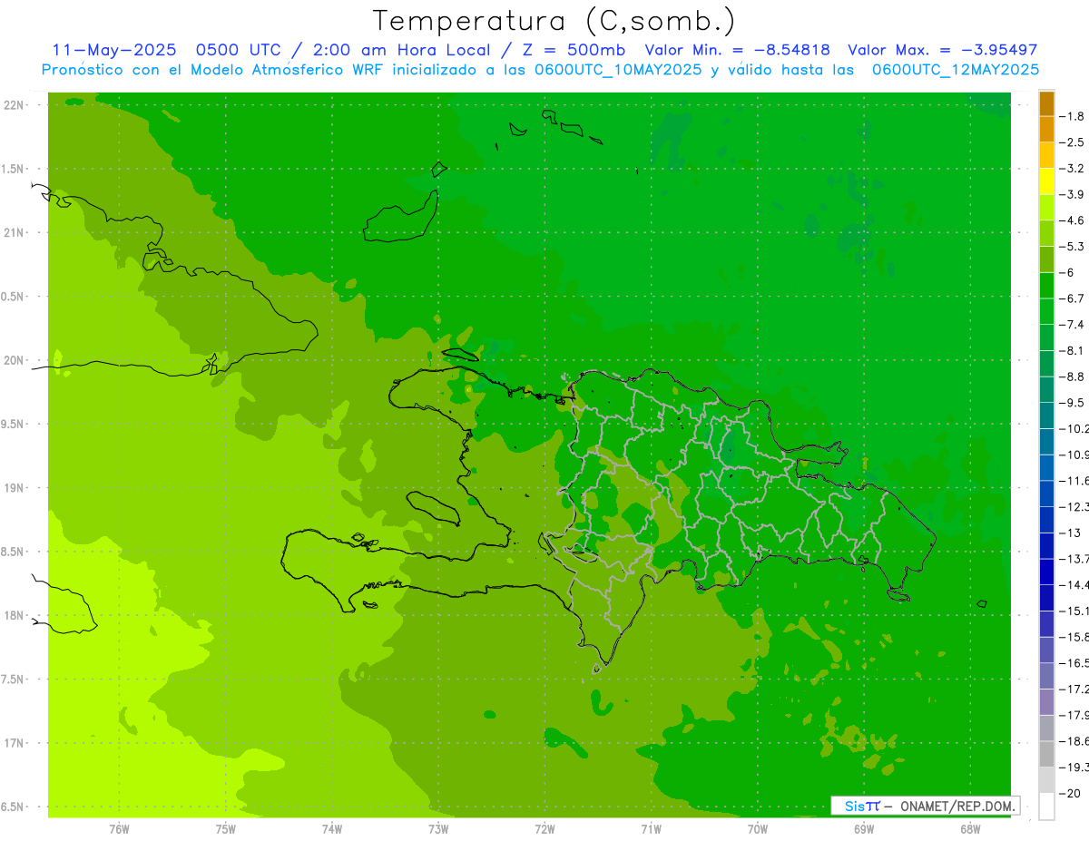
Task: Click the "70W" longitude label
Action: 758,828
